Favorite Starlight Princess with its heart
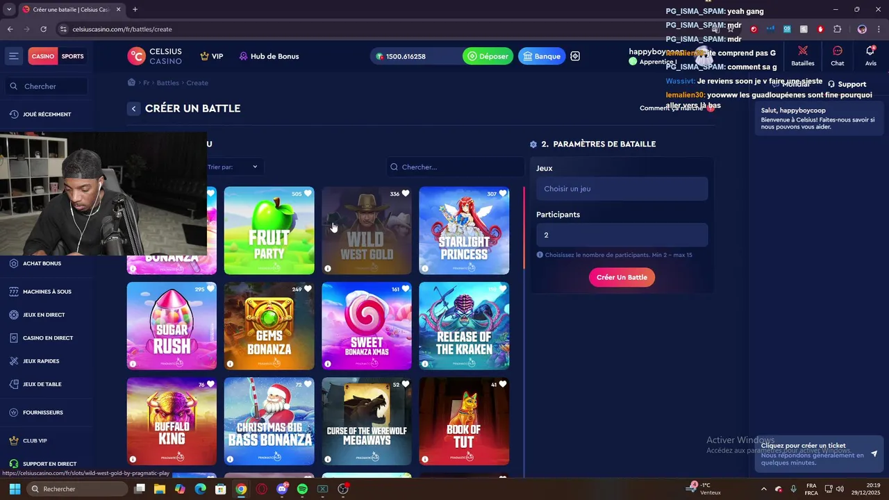Screen dimensions: 889x500 502,194
